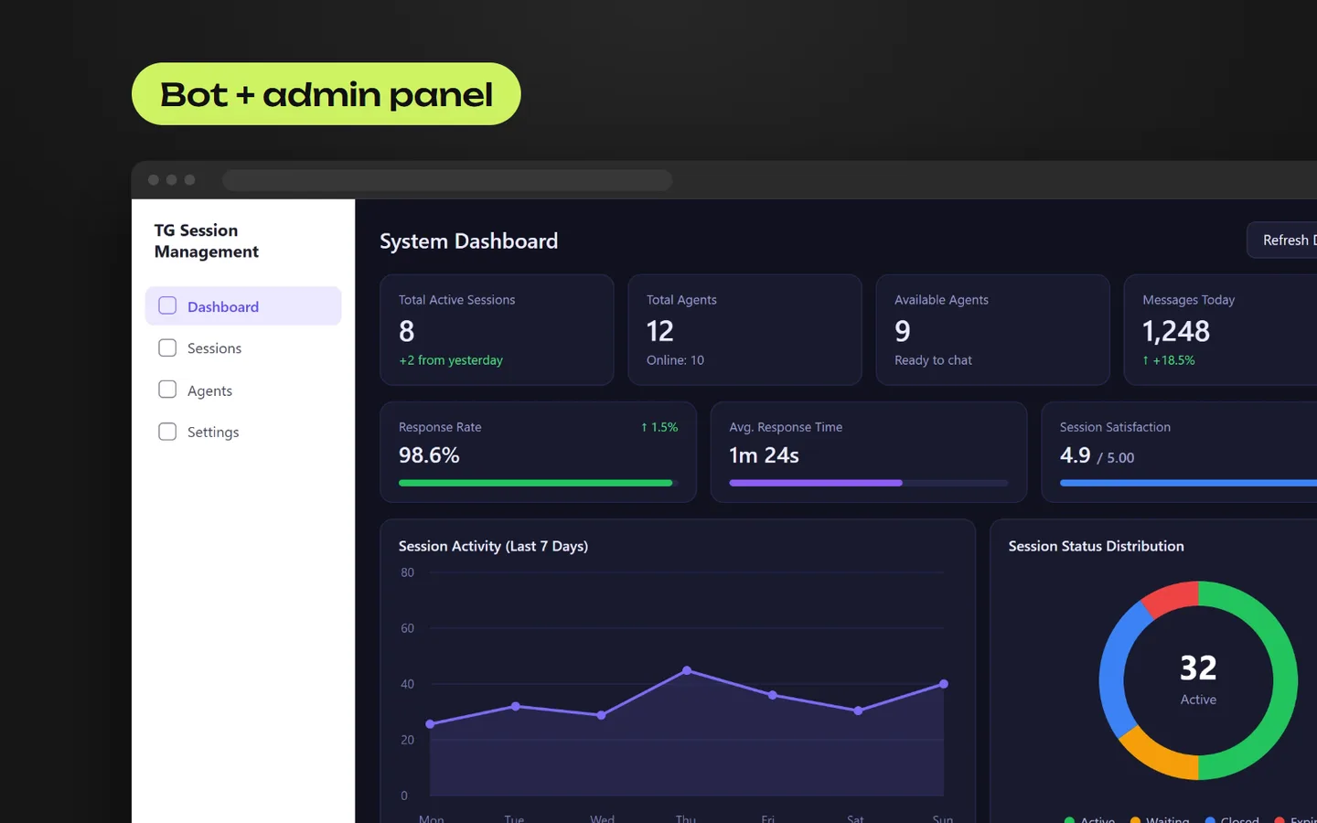Click the square icon next to Settings

[167, 432]
